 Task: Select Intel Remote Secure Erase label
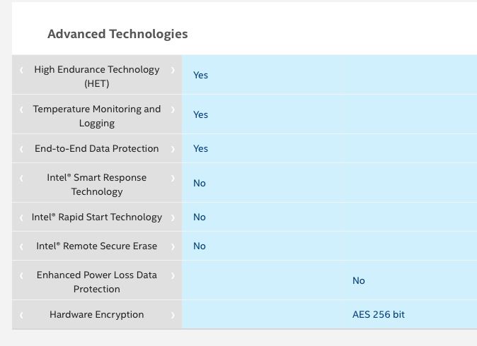click(97, 246)
